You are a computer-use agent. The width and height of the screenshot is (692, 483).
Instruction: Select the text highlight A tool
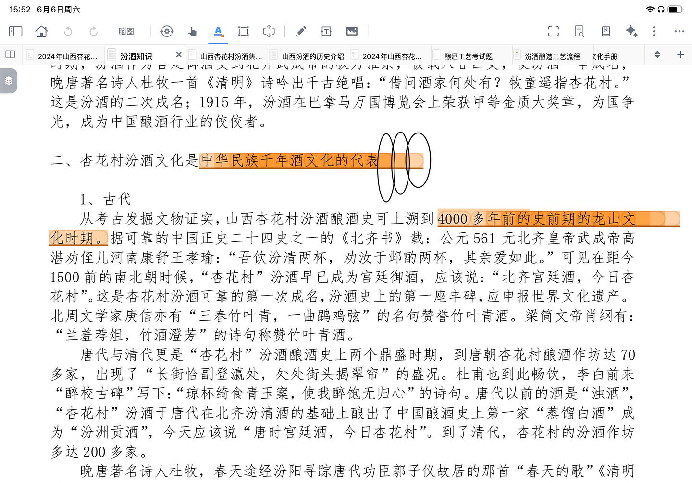[x=218, y=32]
